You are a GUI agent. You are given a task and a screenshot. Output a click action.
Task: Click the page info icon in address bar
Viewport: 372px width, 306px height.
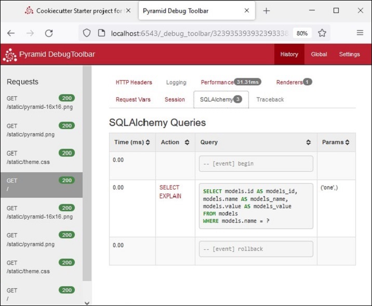[101, 33]
